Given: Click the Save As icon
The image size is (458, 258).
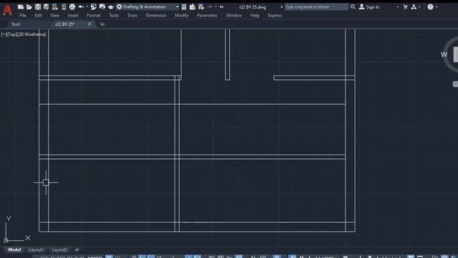Looking at the screenshot, I should pos(46,6).
